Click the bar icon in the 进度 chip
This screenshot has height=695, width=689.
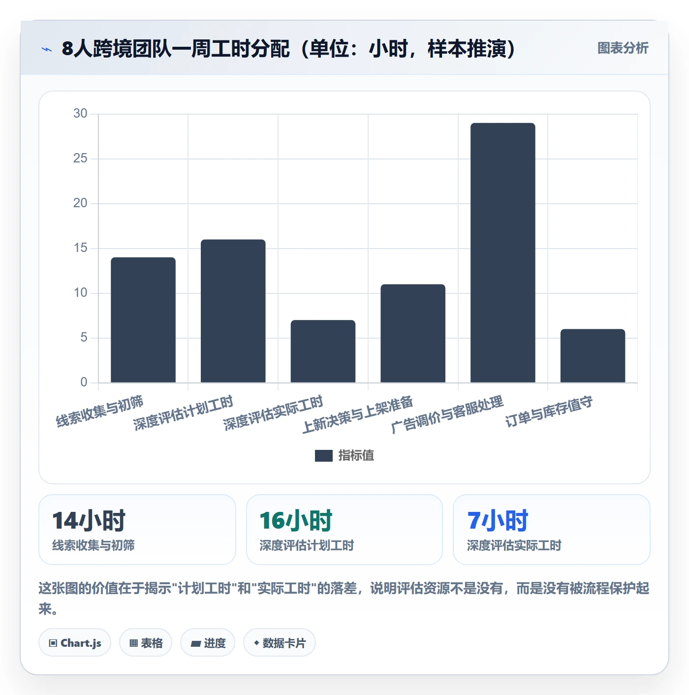pyautogui.click(x=196, y=644)
